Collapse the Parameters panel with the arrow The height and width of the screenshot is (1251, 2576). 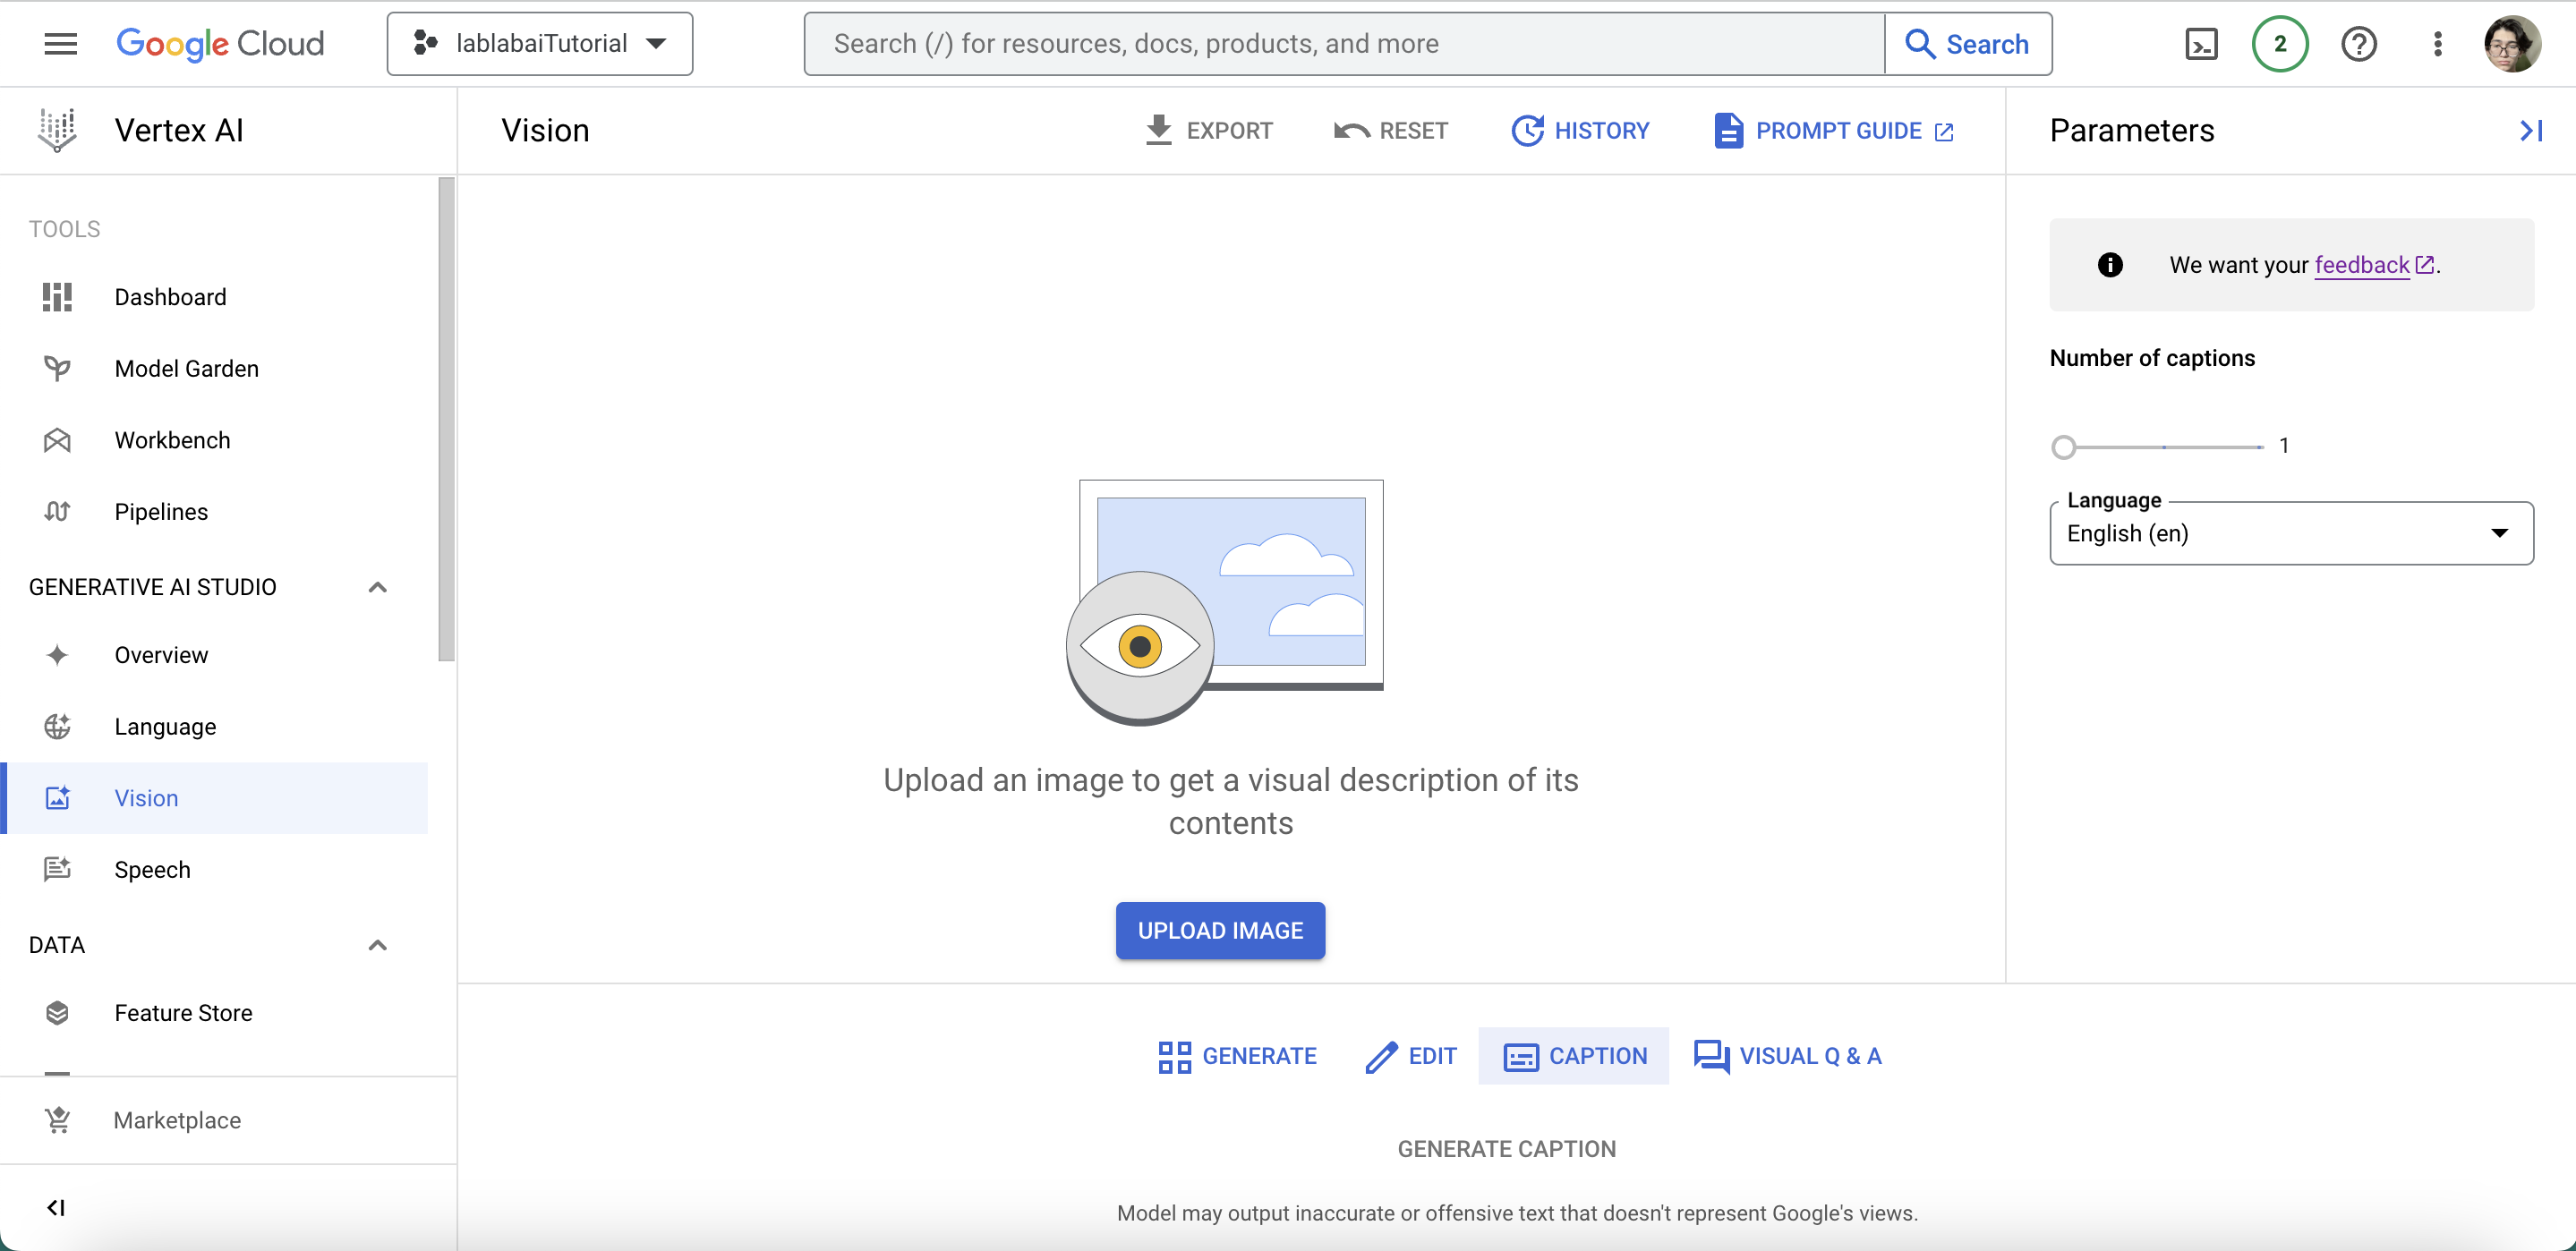click(2530, 130)
